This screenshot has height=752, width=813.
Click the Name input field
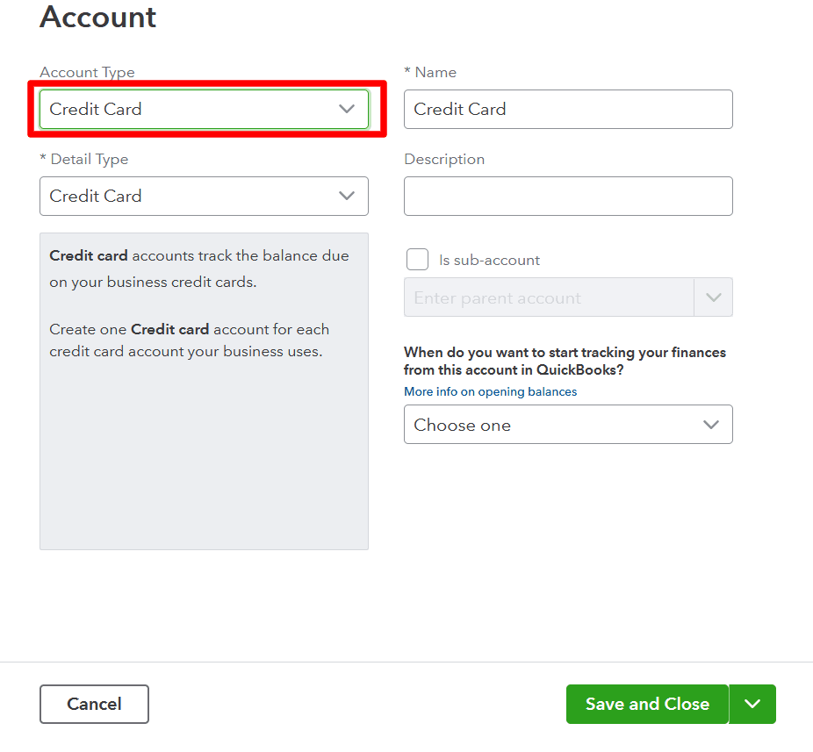coord(568,110)
